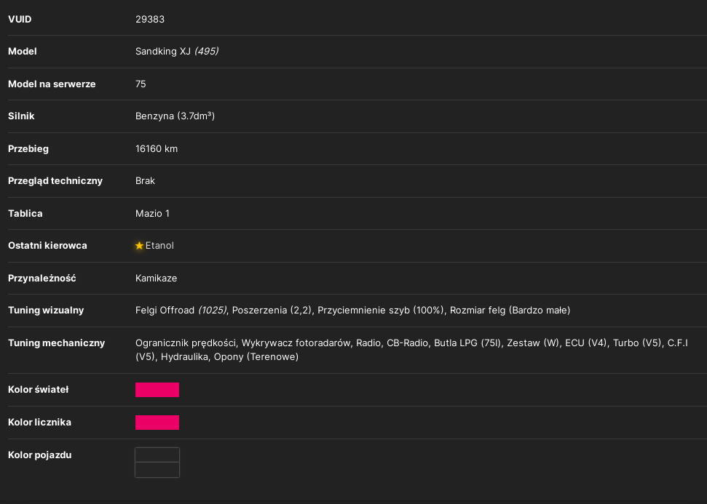Select the pink Kolor licznika swatch
Viewport: 707px width, 504px height.
(x=157, y=423)
